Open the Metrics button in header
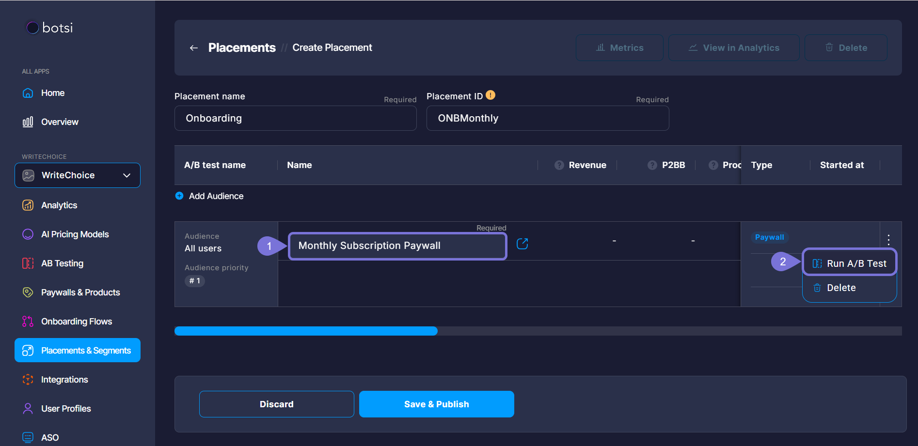Viewport: 918px width, 446px height. tap(619, 48)
